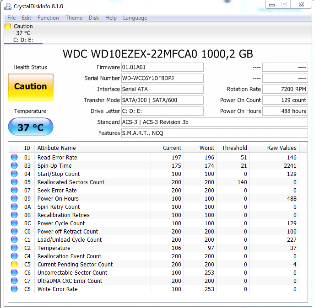Click the blue status icon for Read Error Rate

[x=14, y=157]
